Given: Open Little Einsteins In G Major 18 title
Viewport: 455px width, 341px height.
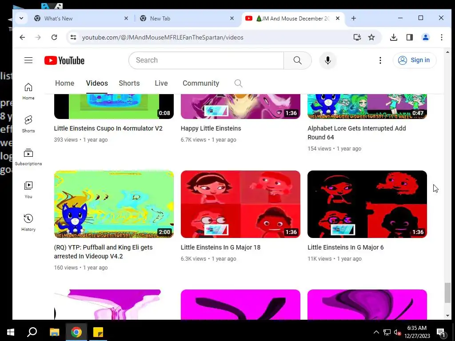Looking at the screenshot, I should tap(220, 247).
